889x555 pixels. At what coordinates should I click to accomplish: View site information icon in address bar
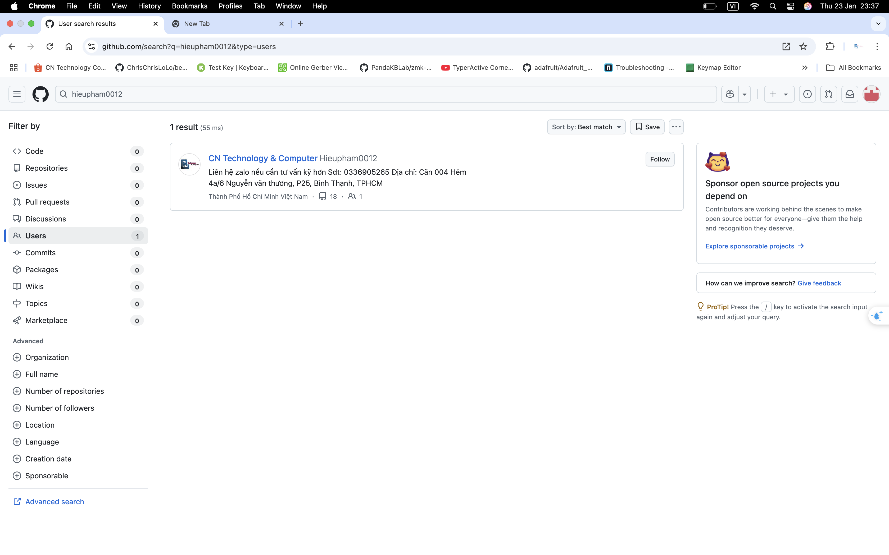[x=92, y=47]
